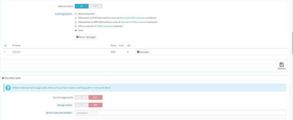This screenshot has width=293, height=120.
Task: Select NEE for Debug-modus
Action: click(x=96, y=105)
